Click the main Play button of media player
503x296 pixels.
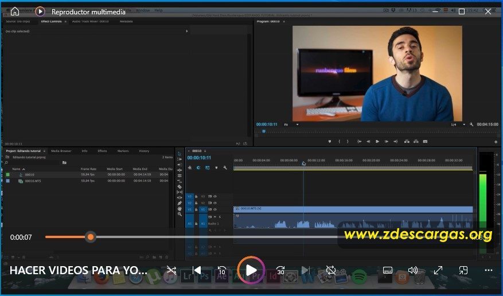tap(251, 270)
